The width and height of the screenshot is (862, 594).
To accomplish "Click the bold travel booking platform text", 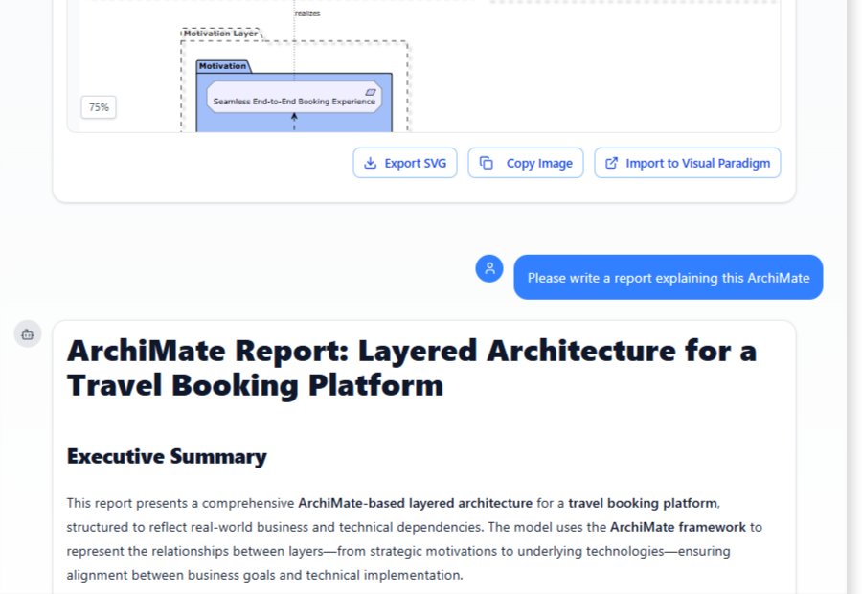I will click(643, 502).
